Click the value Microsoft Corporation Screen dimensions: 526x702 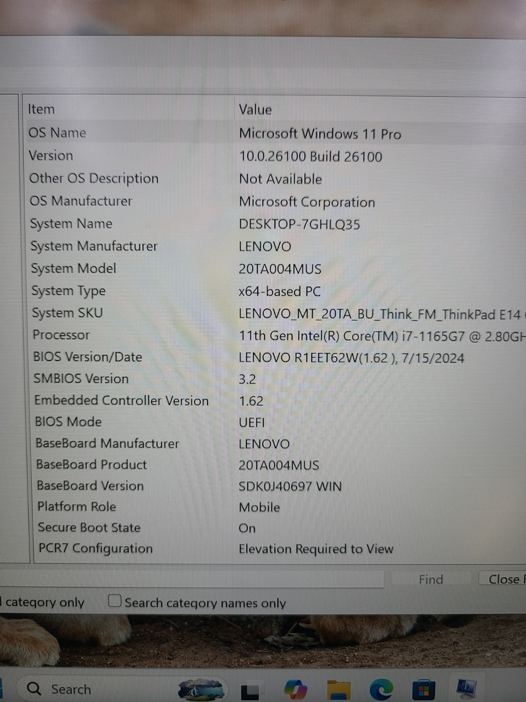[x=307, y=202]
